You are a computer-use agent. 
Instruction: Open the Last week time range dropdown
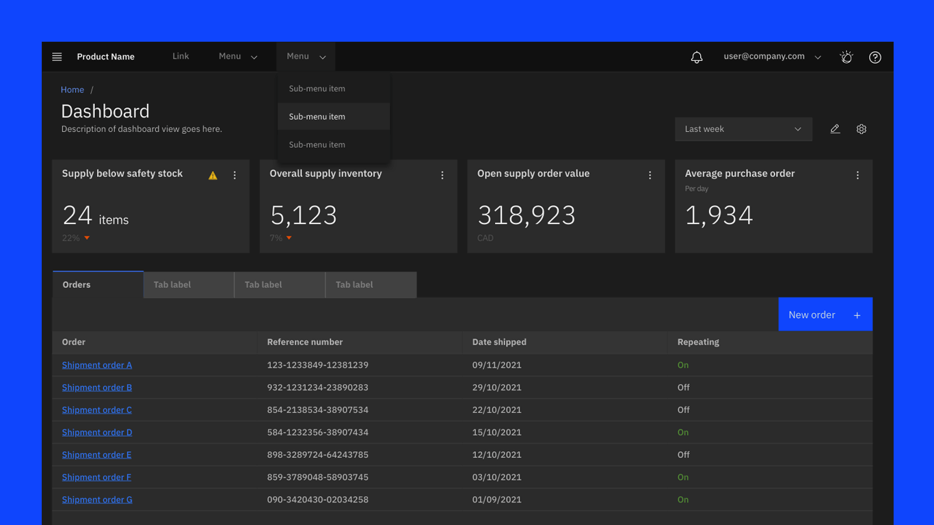[x=743, y=129]
